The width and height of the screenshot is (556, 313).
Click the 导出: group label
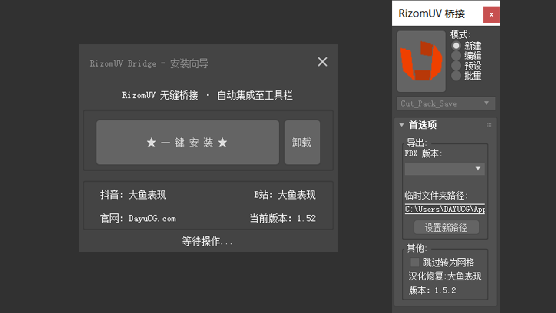click(x=417, y=143)
